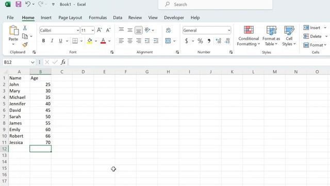Open the Font Settings dialog launcher
The image size is (330, 186).
point(112,52)
